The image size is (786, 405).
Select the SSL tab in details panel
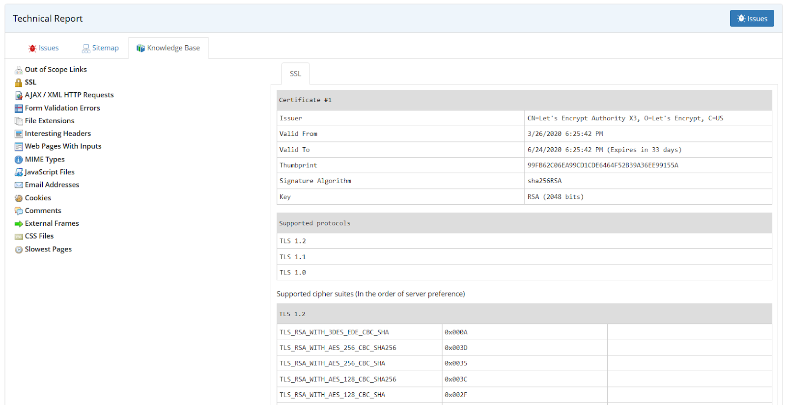click(295, 74)
